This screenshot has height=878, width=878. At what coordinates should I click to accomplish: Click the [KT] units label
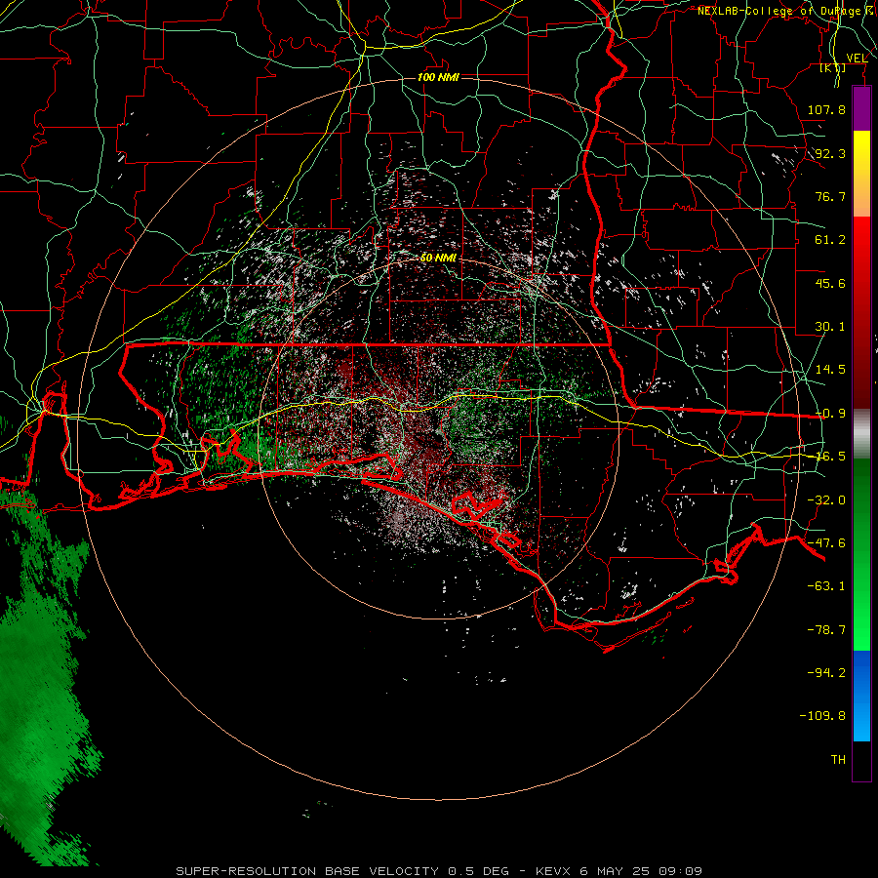tap(833, 68)
